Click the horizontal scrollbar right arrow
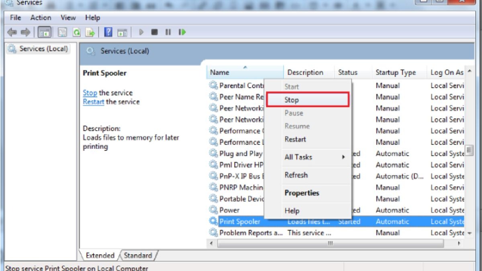 tap(459, 243)
